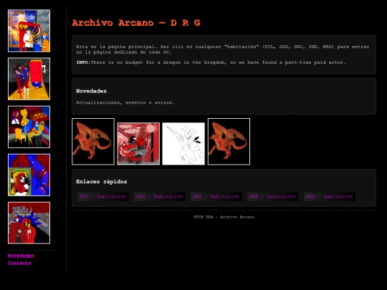The height and width of the screenshot is (290, 387).
Task: Open the sidebar artwork with the yellow chair
Action: (x=29, y=127)
